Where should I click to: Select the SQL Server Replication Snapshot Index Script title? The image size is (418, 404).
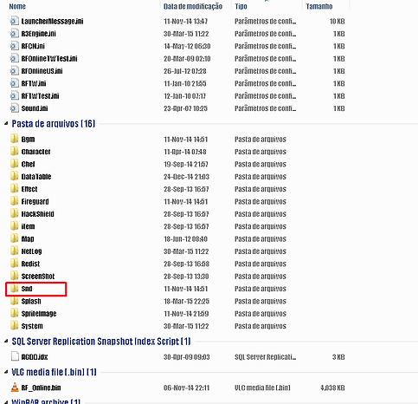tap(101, 342)
